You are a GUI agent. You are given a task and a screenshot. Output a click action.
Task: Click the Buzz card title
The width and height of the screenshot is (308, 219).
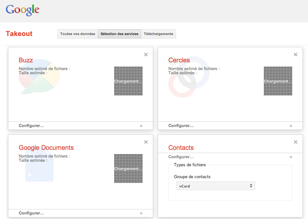[x=26, y=60]
